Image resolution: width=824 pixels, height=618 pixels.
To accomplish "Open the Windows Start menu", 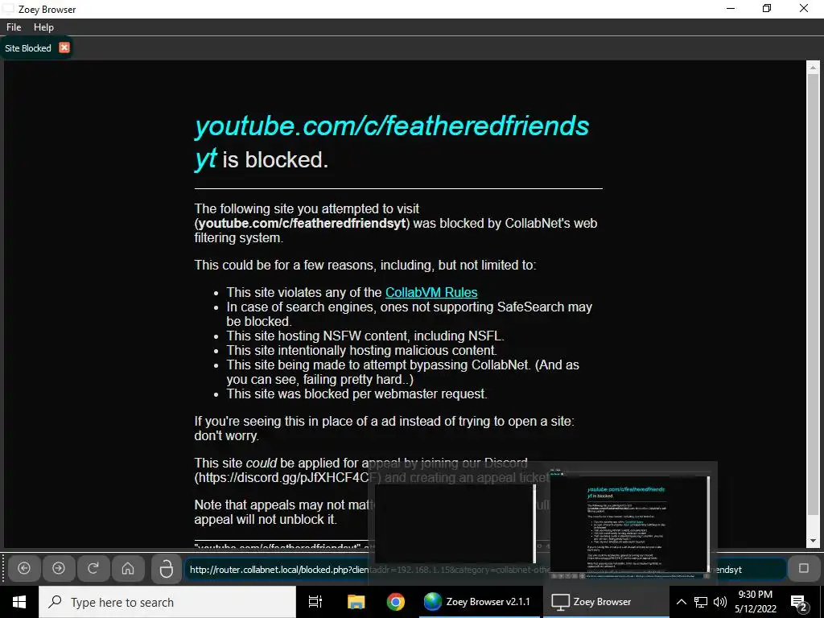I will [x=19, y=602].
